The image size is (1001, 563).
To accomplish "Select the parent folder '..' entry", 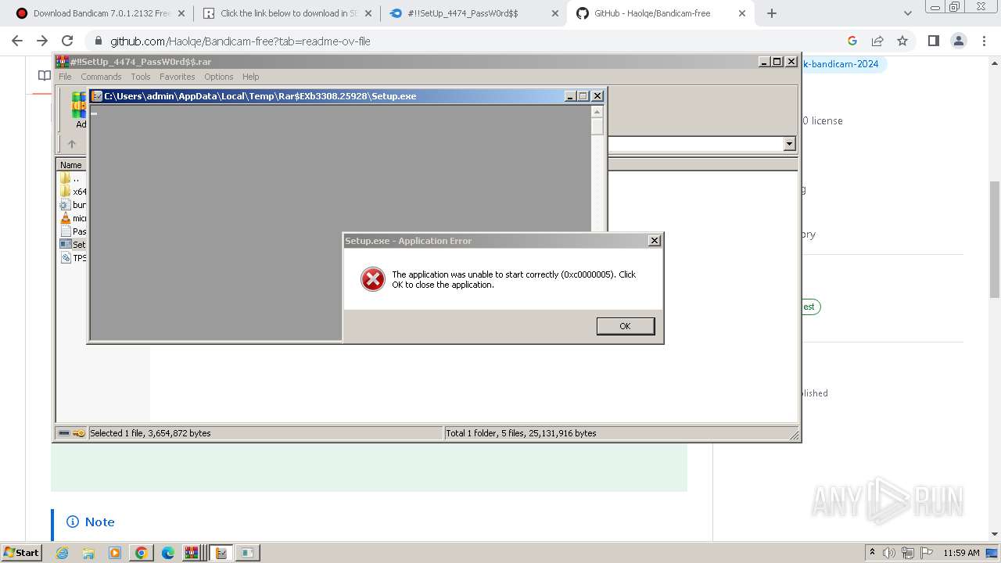I will (x=70, y=178).
